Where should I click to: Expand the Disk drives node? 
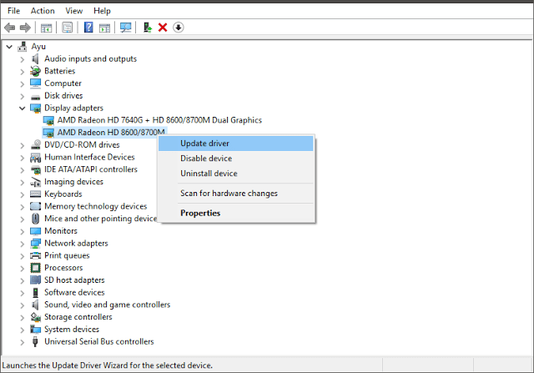[x=23, y=96]
